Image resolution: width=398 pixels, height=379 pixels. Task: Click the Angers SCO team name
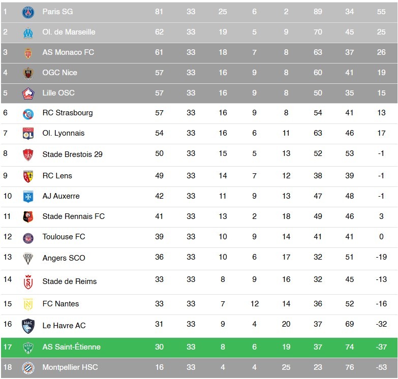pos(64,258)
